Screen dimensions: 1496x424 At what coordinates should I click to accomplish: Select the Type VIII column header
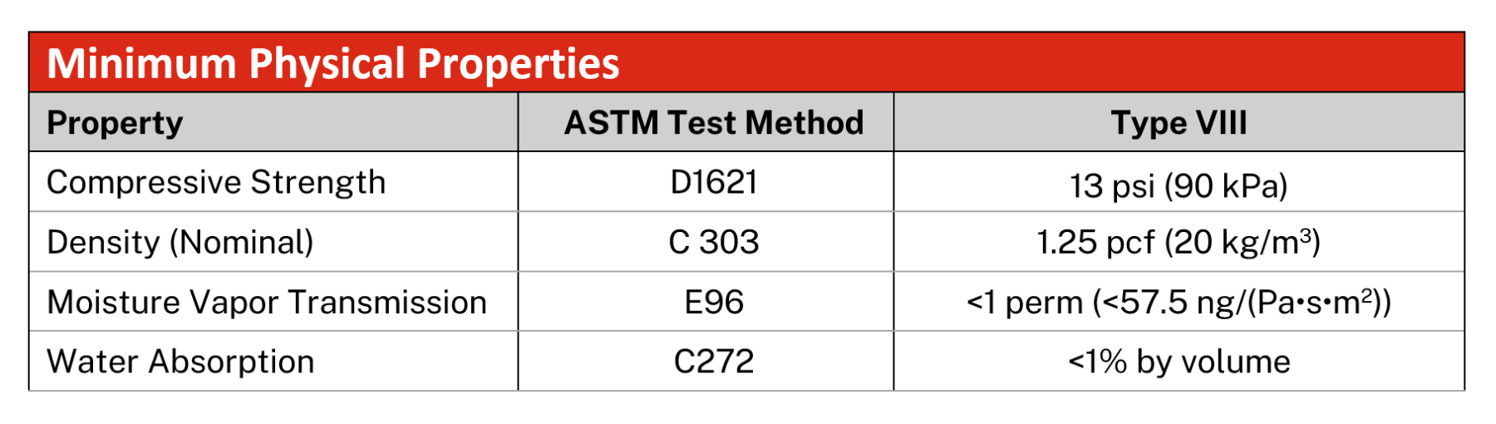pos(1179,123)
